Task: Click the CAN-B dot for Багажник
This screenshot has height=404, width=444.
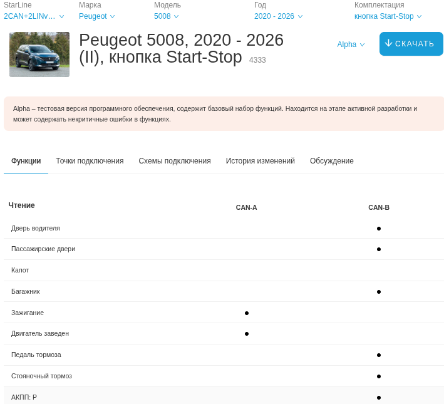Action: point(379,292)
